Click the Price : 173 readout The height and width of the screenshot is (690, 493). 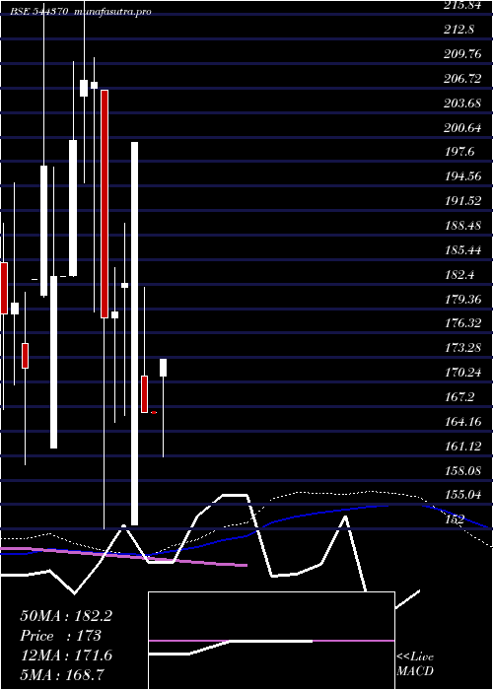coord(61,636)
